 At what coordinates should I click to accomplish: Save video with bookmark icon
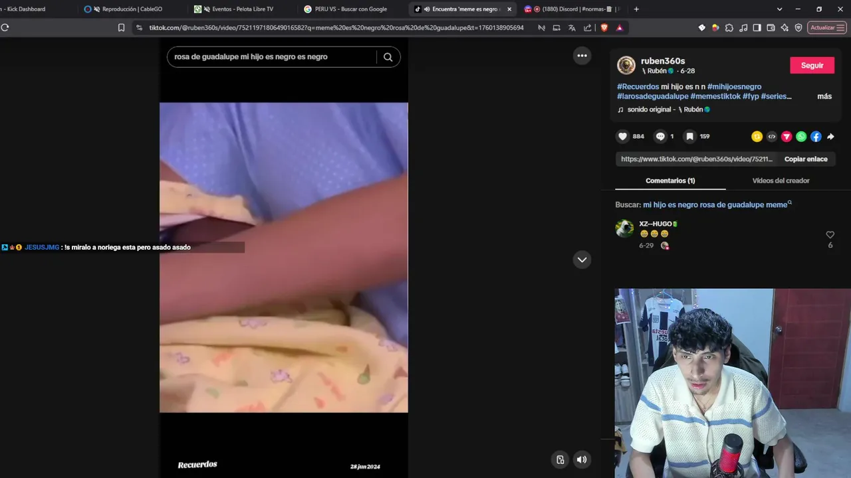coord(690,136)
